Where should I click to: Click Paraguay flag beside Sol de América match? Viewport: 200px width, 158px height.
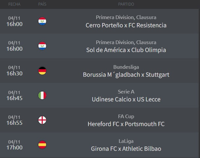click(42, 46)
